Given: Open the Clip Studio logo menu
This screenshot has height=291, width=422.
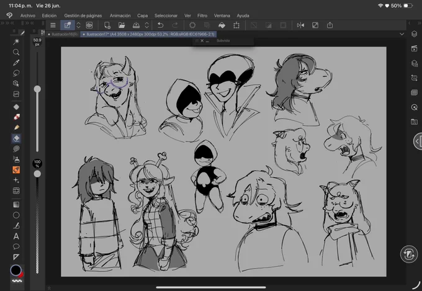Looking at the screenshot, I should 9,16.
